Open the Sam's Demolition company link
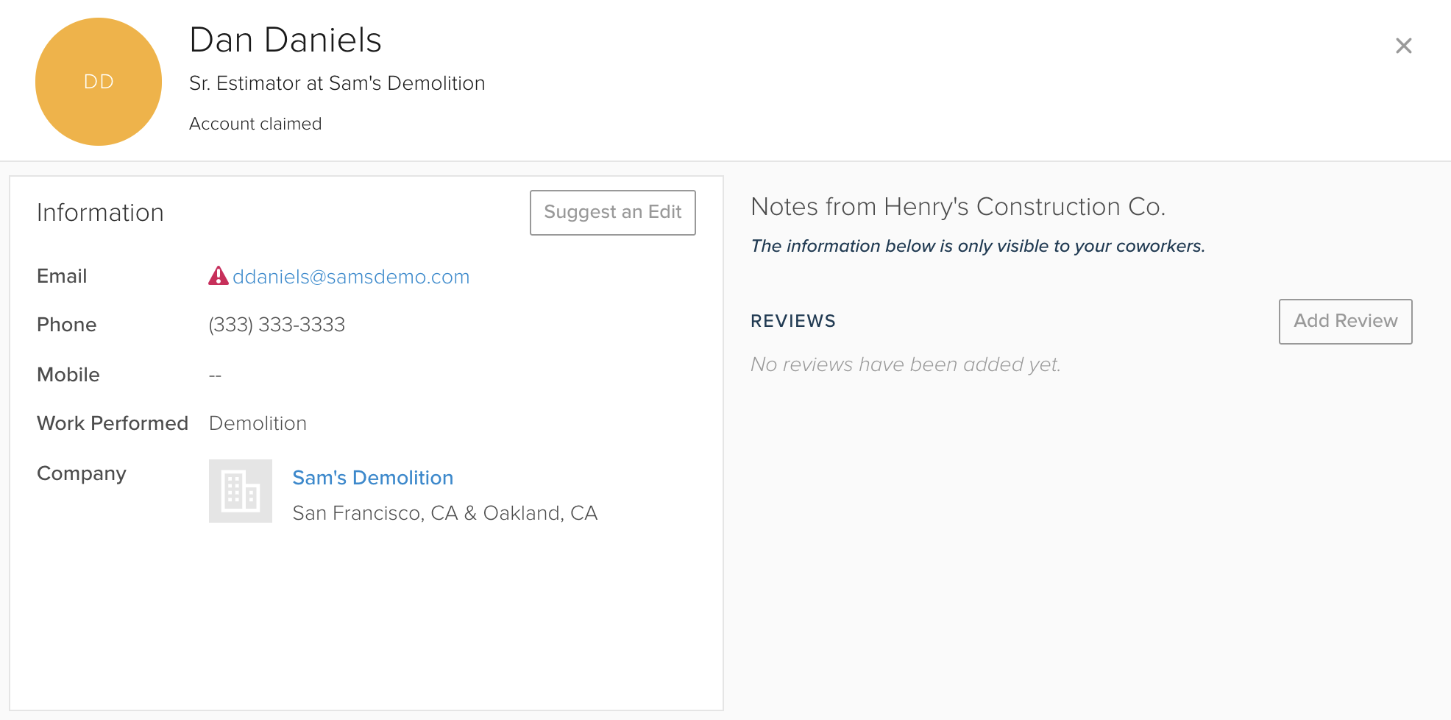 pyautogui.click(x=372, y=478)
